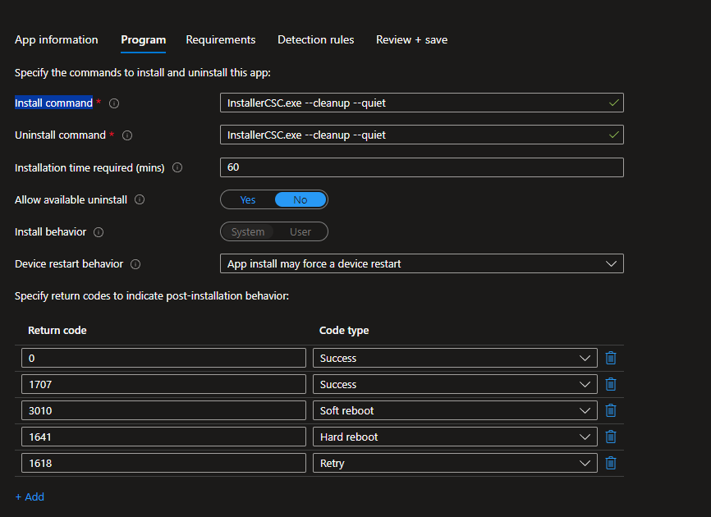Edit return code field containing 1618
Viewport: 711px width, 517px height.
point(163,463)
